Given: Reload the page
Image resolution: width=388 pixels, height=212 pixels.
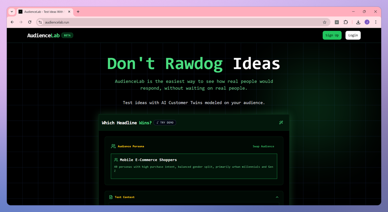Looking at the screenshot, I should [x=30, y=22].
